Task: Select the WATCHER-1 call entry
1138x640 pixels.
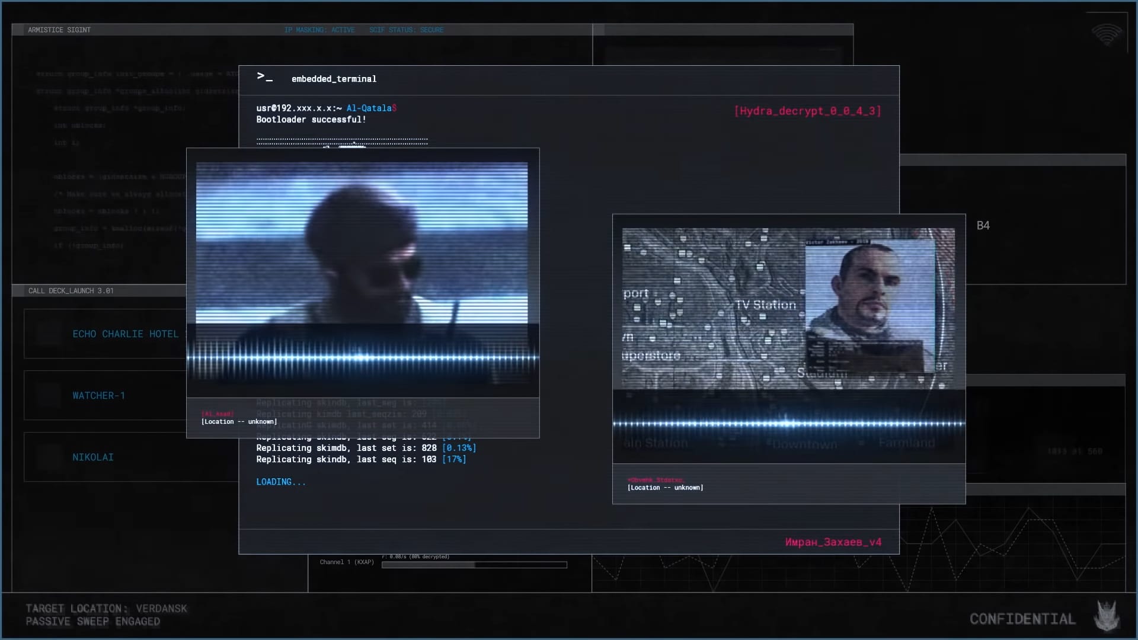Action: tap(98, 396)
